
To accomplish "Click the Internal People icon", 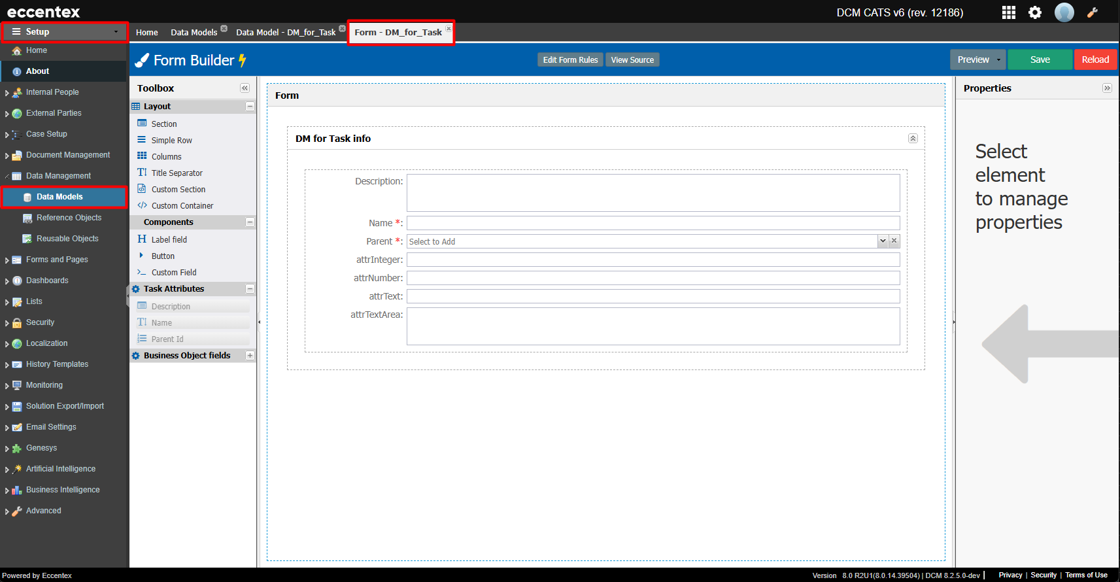I will (17, 93).
